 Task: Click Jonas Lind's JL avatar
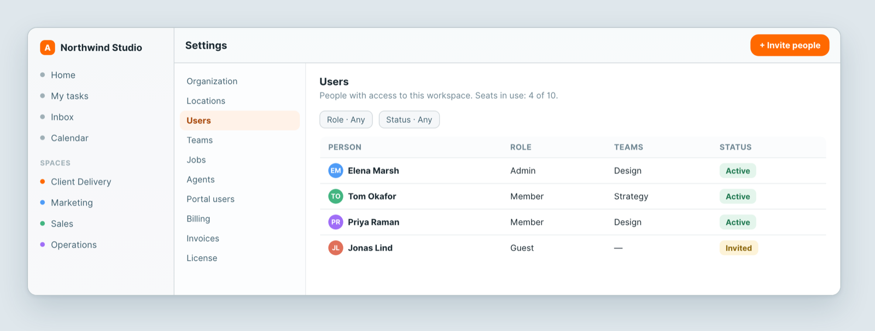(336, 248)
